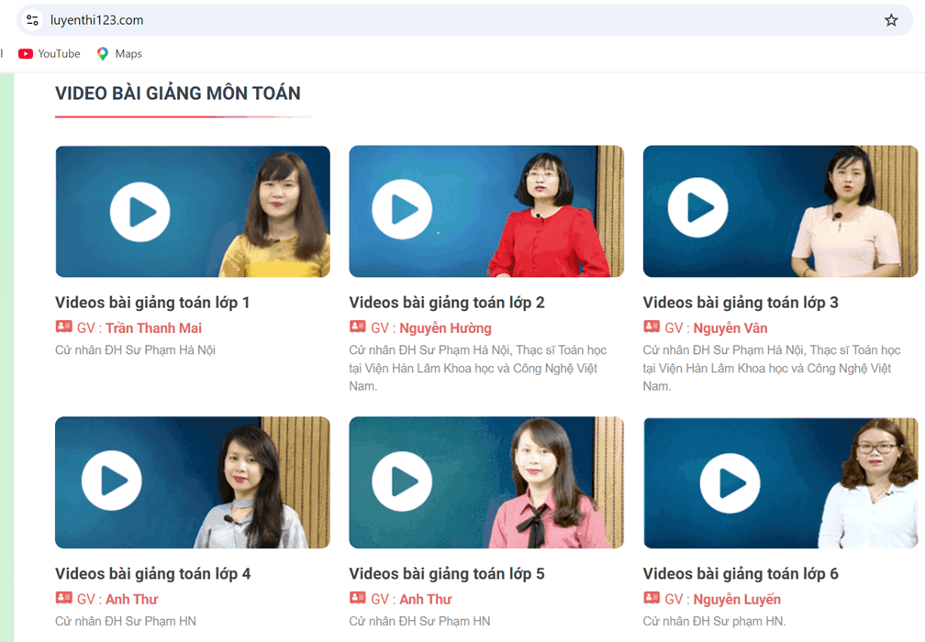Screen dimensions: 925x642
Task: Click teacher name Trần Thanh Mai
Action: point(153,327)
